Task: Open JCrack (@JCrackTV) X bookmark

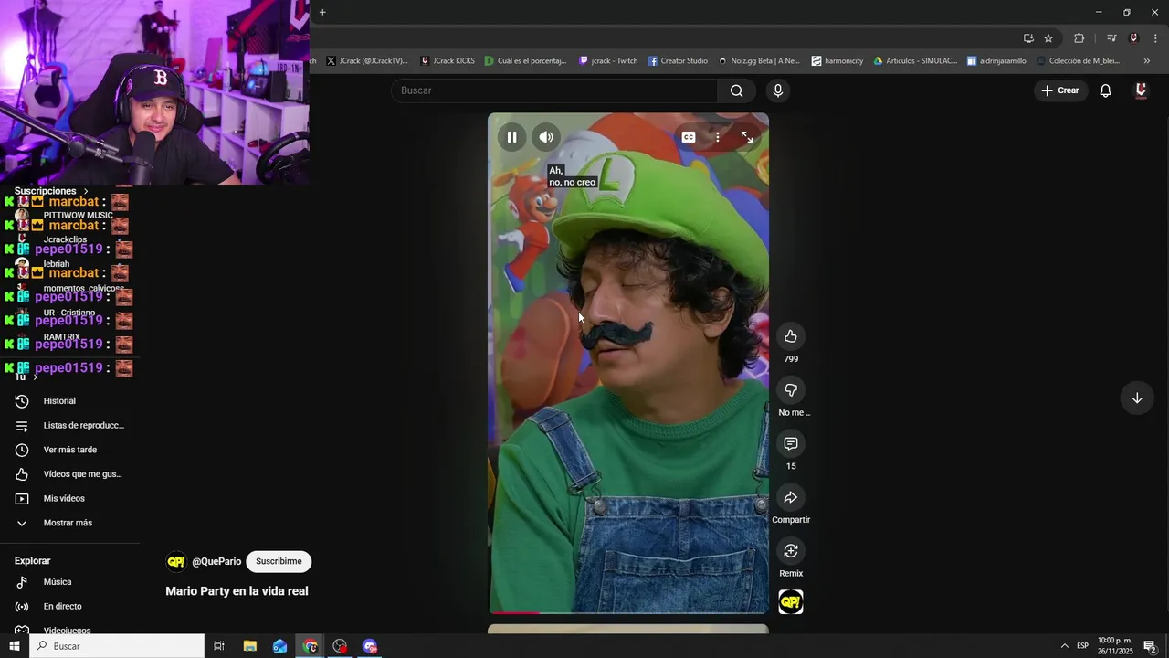Action: pyautogui.click(x=367, y=61)
